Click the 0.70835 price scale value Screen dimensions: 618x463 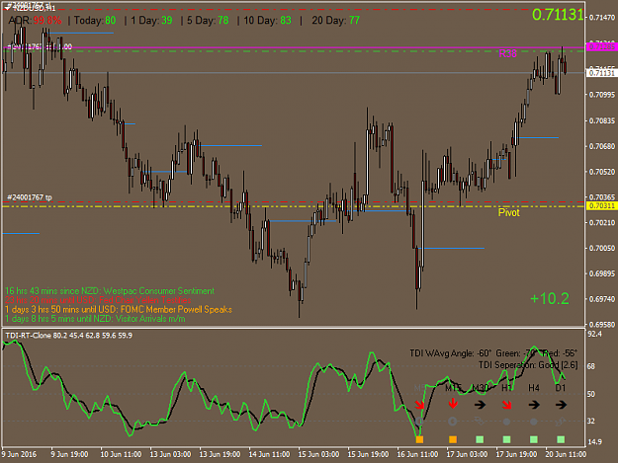602,120
